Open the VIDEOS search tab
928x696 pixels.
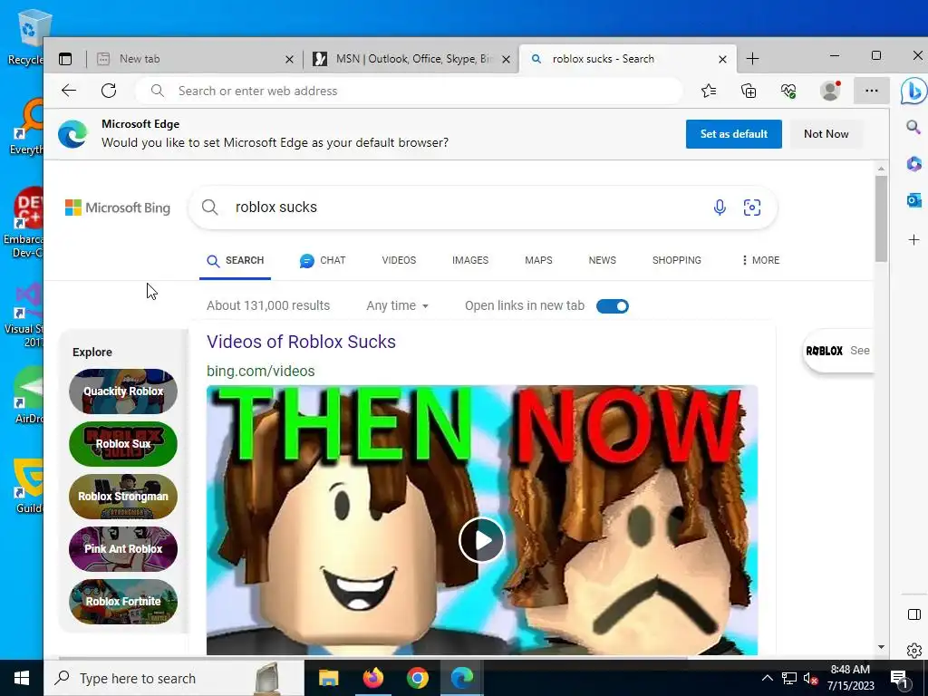tap(399, 260)
